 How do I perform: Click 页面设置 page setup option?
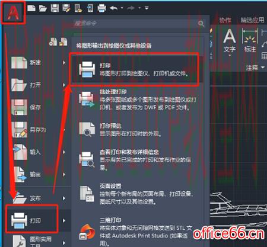(137, 194)
